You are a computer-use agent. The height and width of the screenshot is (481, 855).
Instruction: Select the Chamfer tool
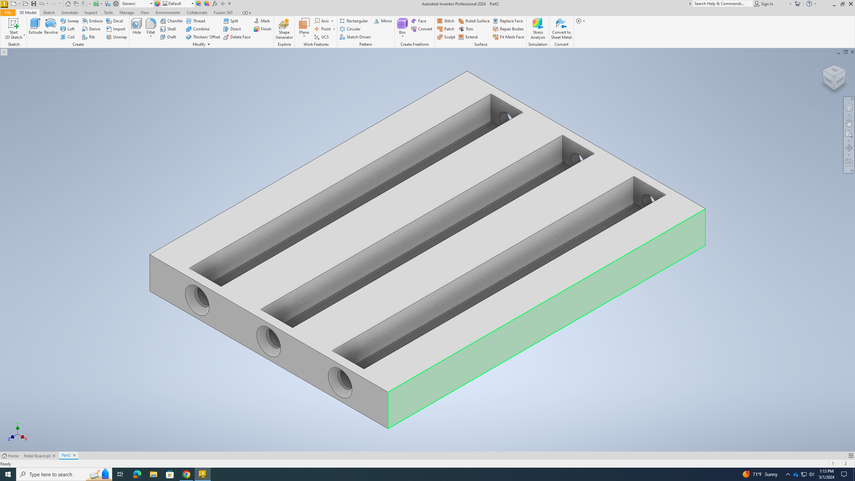tap(171, 21)
